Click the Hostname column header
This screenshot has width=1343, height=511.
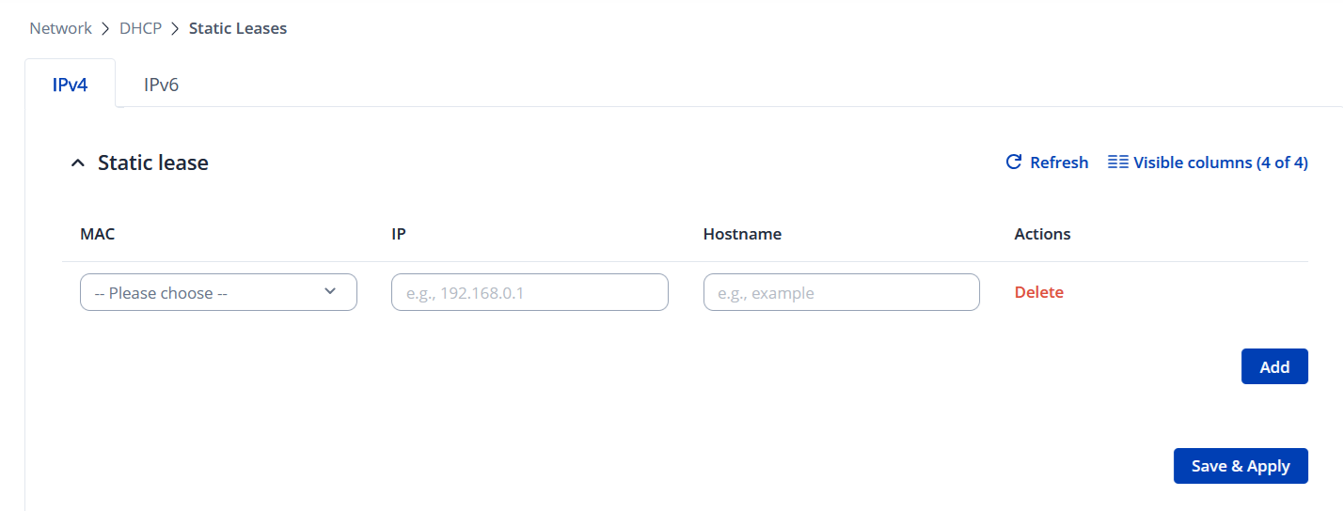click(742, 234)
